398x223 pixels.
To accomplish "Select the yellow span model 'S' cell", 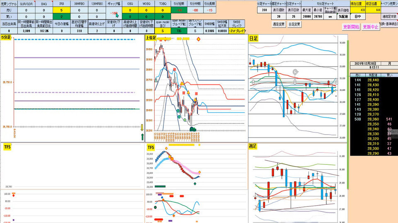I will click(x=163, y=31).
